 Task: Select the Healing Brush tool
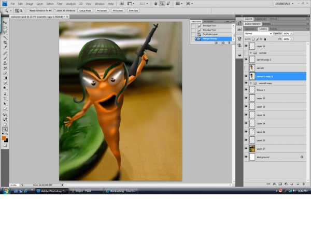pos(5,53)
